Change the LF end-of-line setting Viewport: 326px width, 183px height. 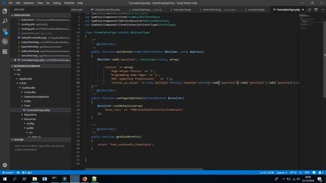tap(301, 173)
